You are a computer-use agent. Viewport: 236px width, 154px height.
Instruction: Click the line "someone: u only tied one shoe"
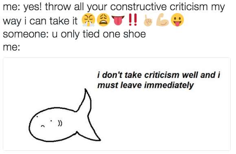74,34
